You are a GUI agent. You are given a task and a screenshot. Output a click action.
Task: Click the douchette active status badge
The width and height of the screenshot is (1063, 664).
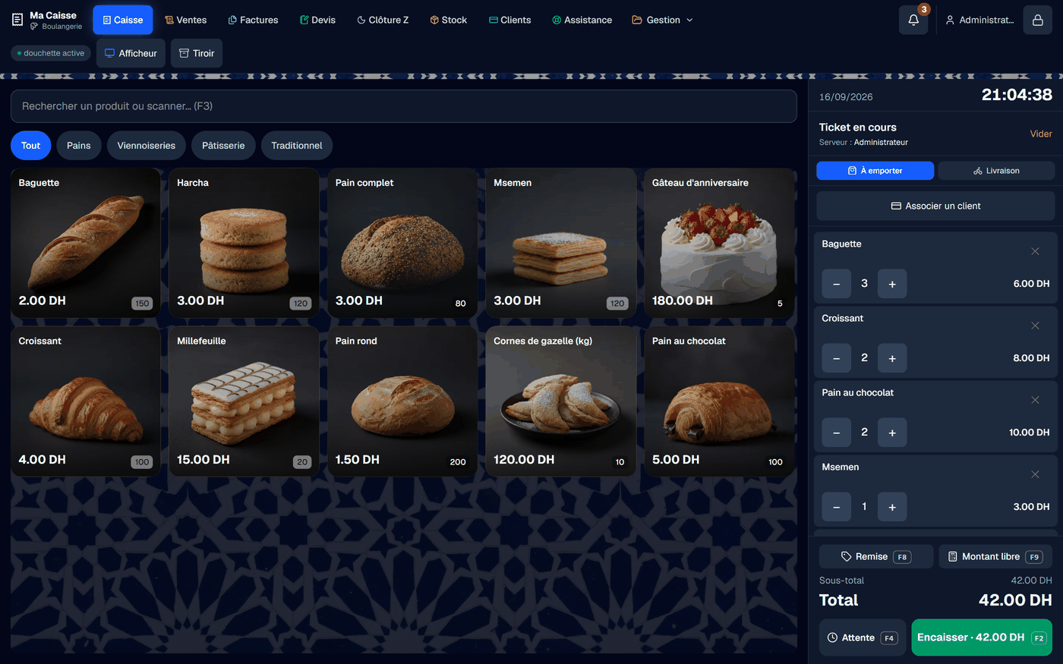tap(51, 53)
